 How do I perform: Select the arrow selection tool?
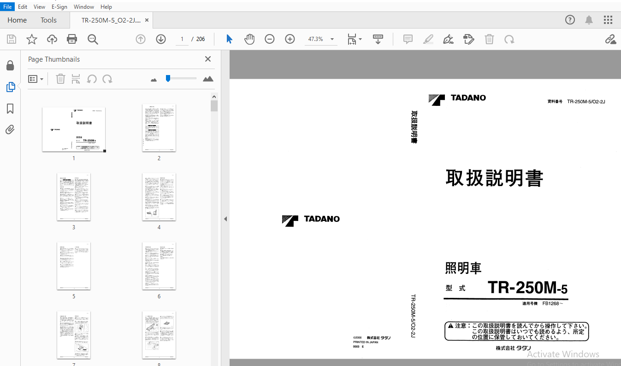(x=229, y=39)
